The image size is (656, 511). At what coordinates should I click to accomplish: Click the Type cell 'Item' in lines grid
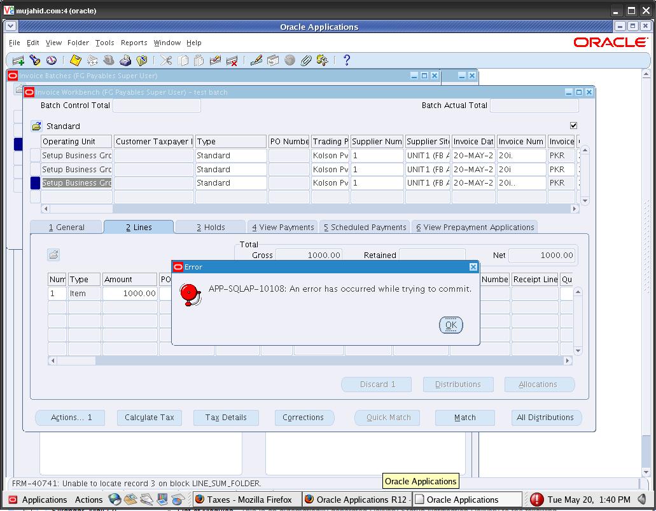[84, 293]
